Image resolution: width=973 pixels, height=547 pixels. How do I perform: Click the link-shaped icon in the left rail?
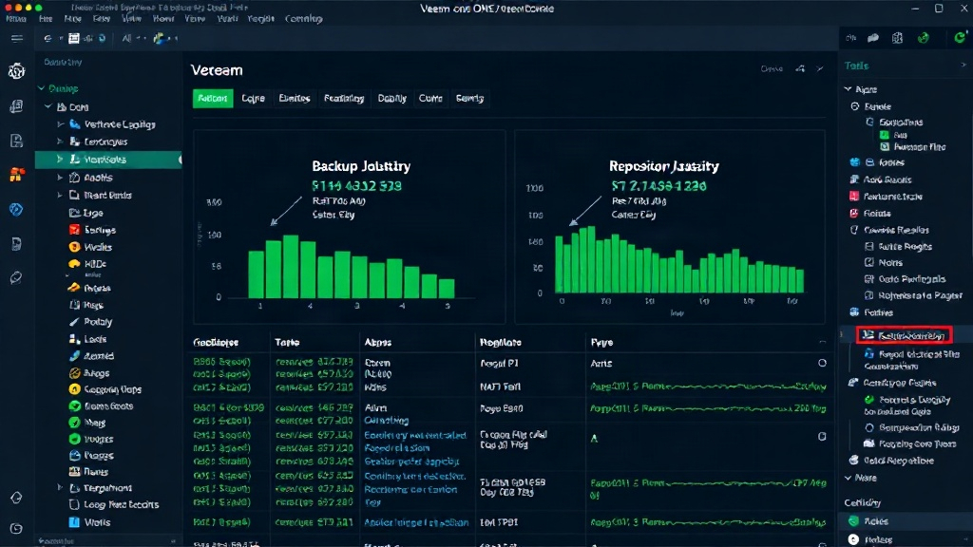pos(17,277)
